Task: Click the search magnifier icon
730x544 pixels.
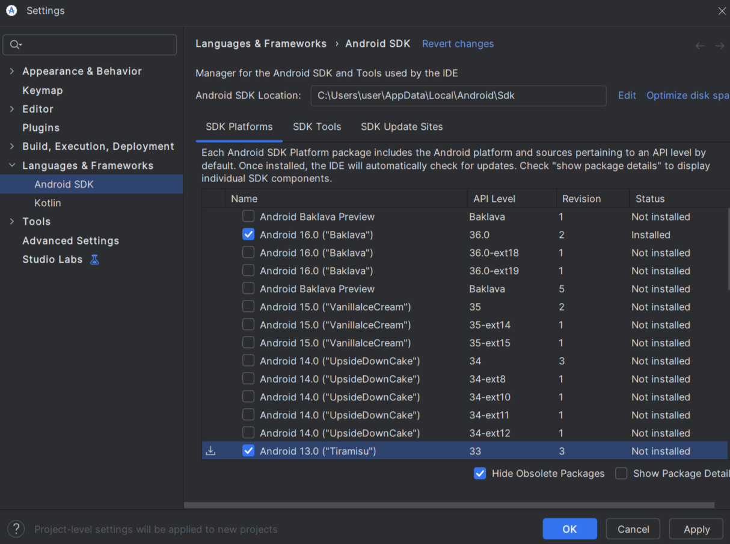Action: 15,44
